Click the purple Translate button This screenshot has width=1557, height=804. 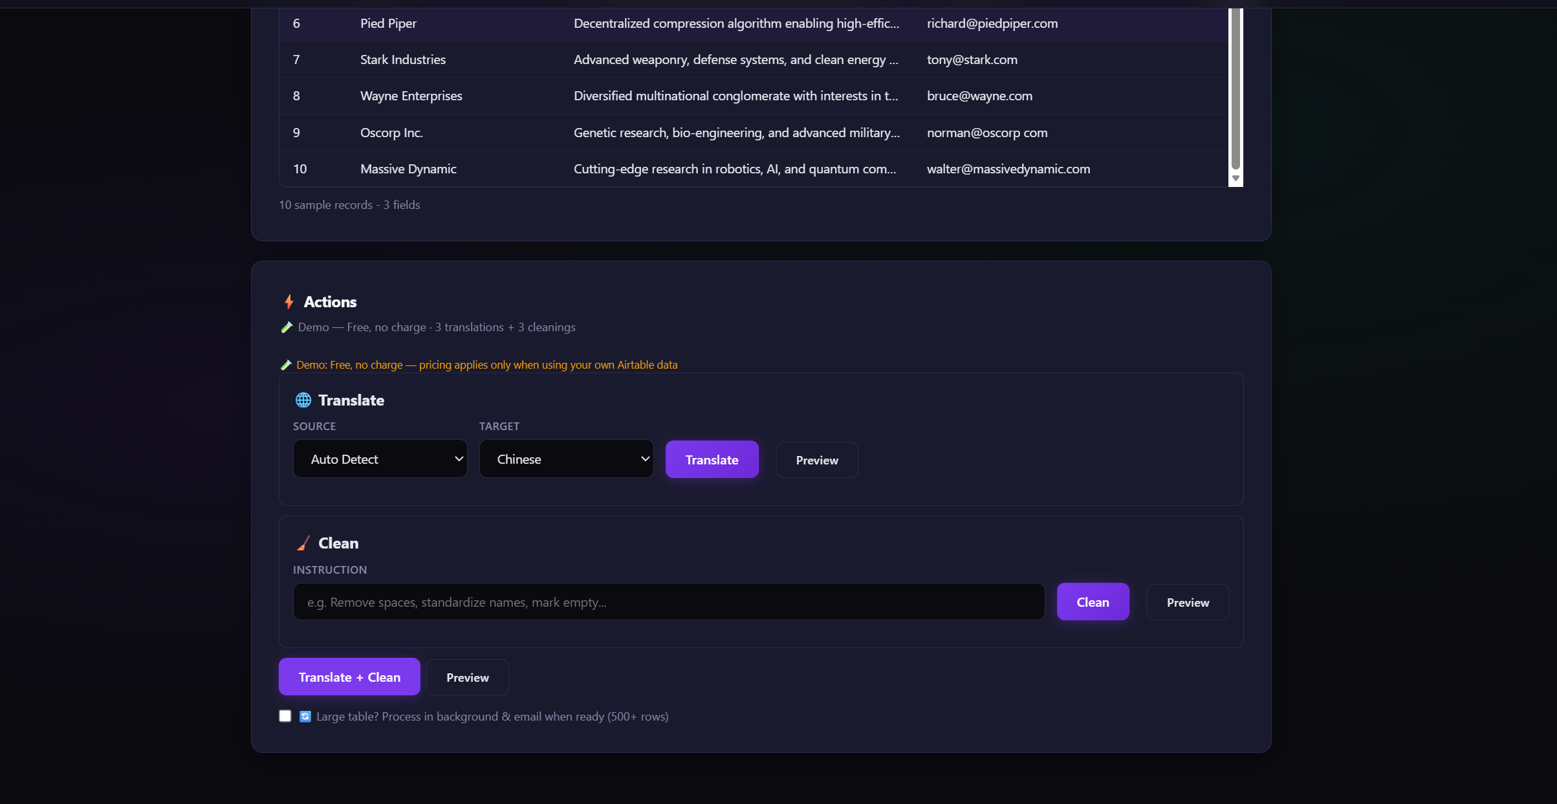pyautogui.click(x=712, y=460)
